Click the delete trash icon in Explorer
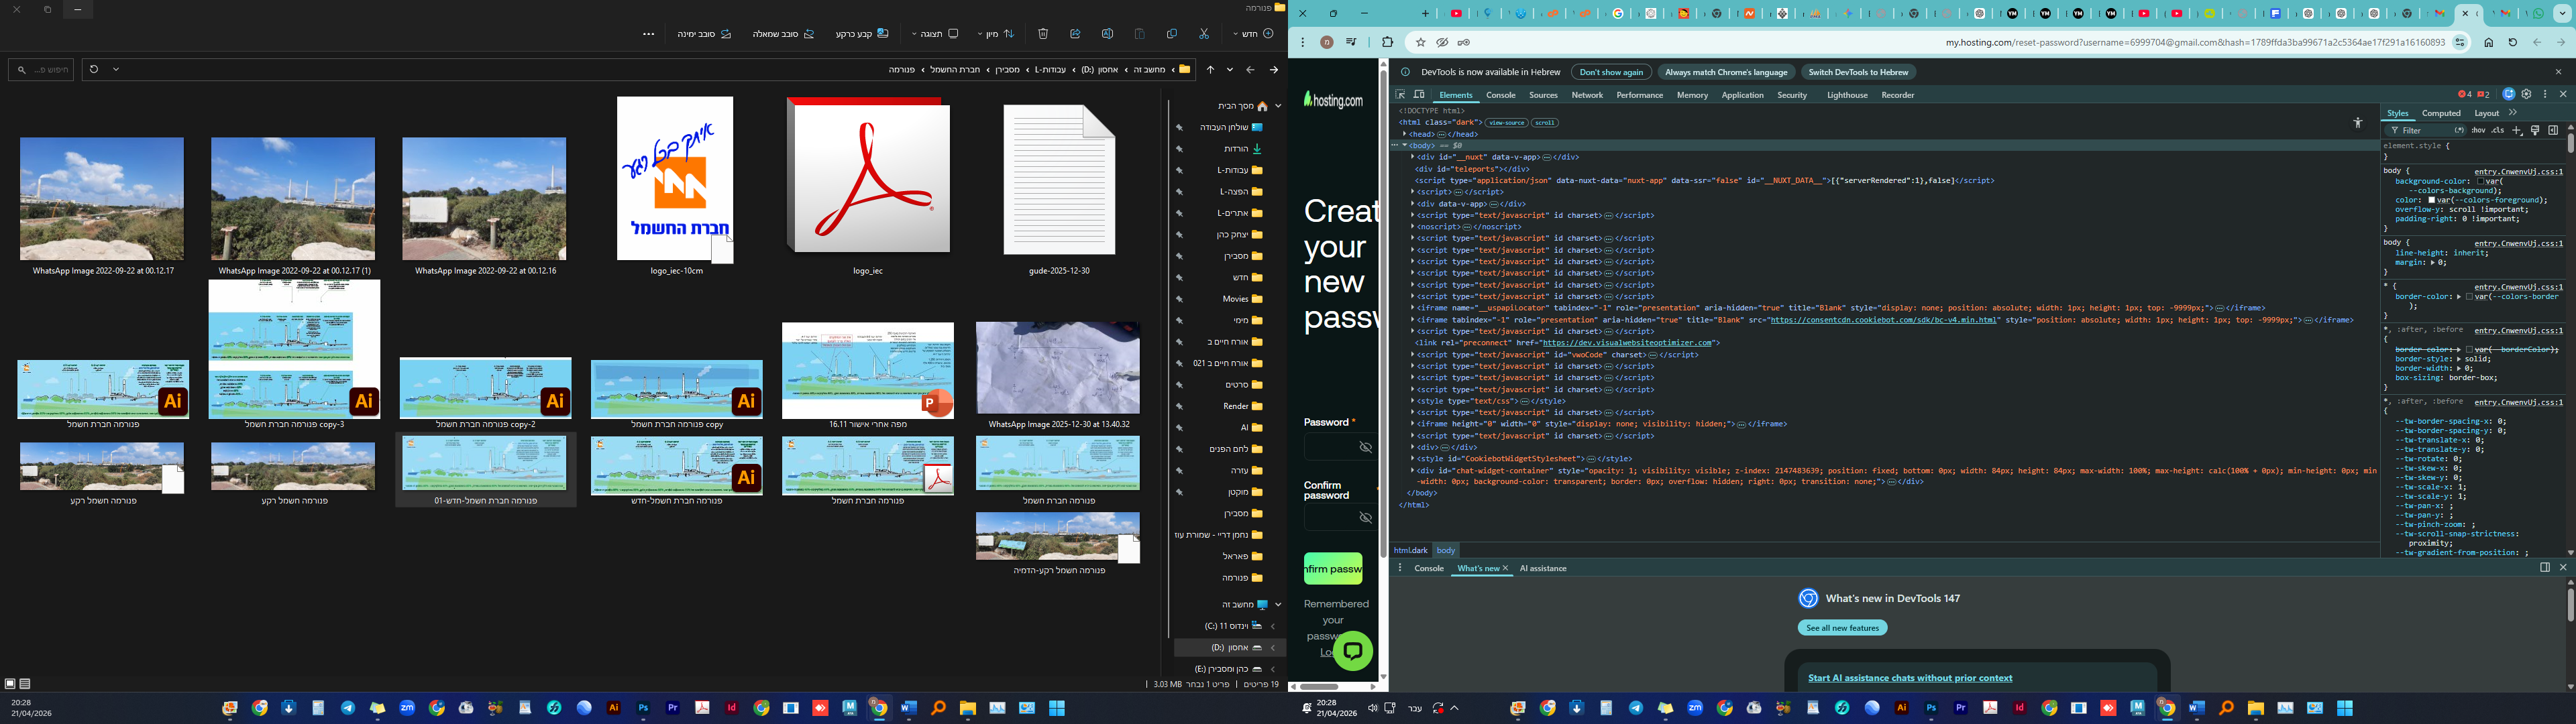 coord(1043,34)
